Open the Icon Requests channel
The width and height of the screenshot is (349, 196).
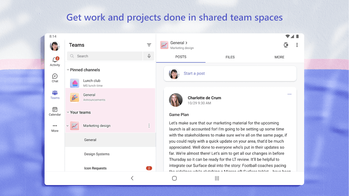click(110, 168)
